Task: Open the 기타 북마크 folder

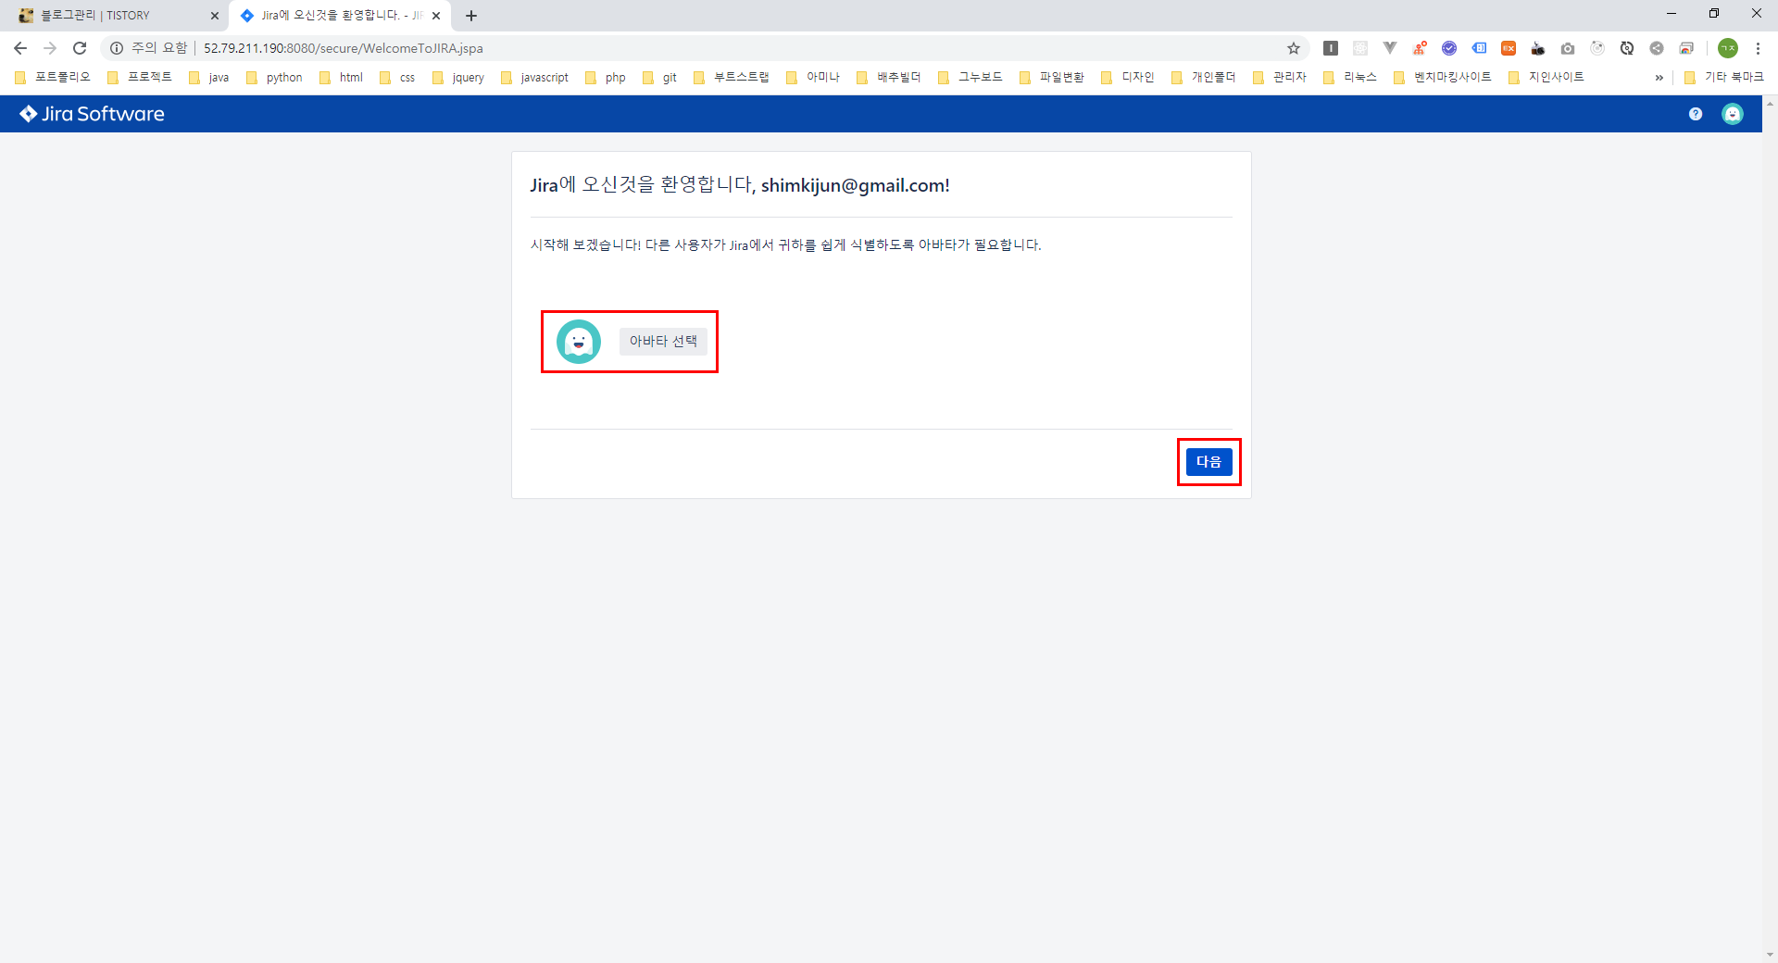Action: (x=1725, y=78)
